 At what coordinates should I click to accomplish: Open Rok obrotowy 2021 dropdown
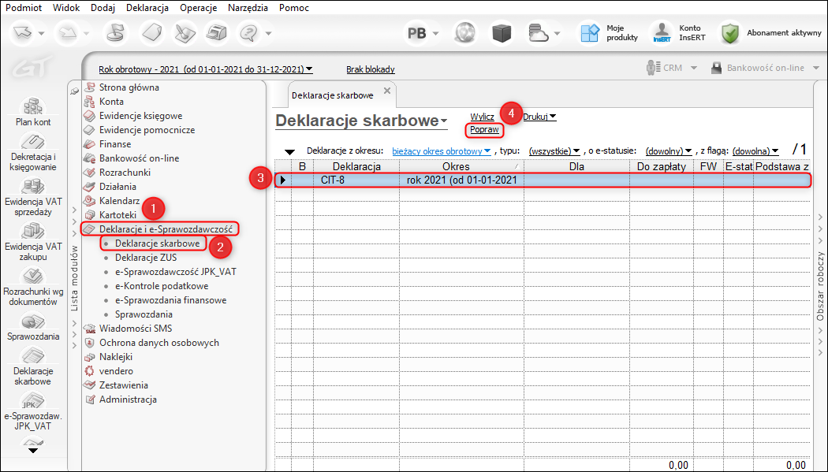pos(205,69)
